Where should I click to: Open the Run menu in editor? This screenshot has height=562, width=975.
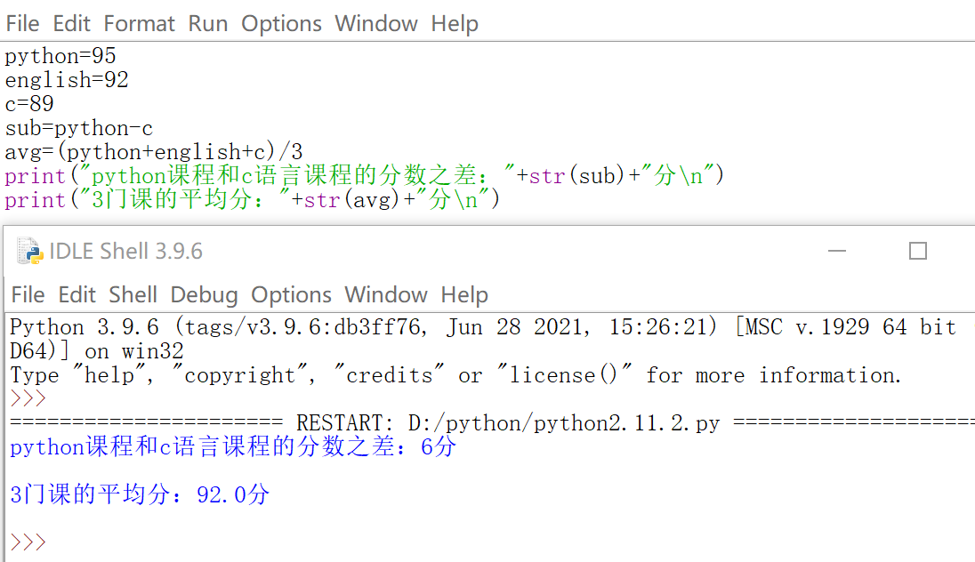point(208,23)
